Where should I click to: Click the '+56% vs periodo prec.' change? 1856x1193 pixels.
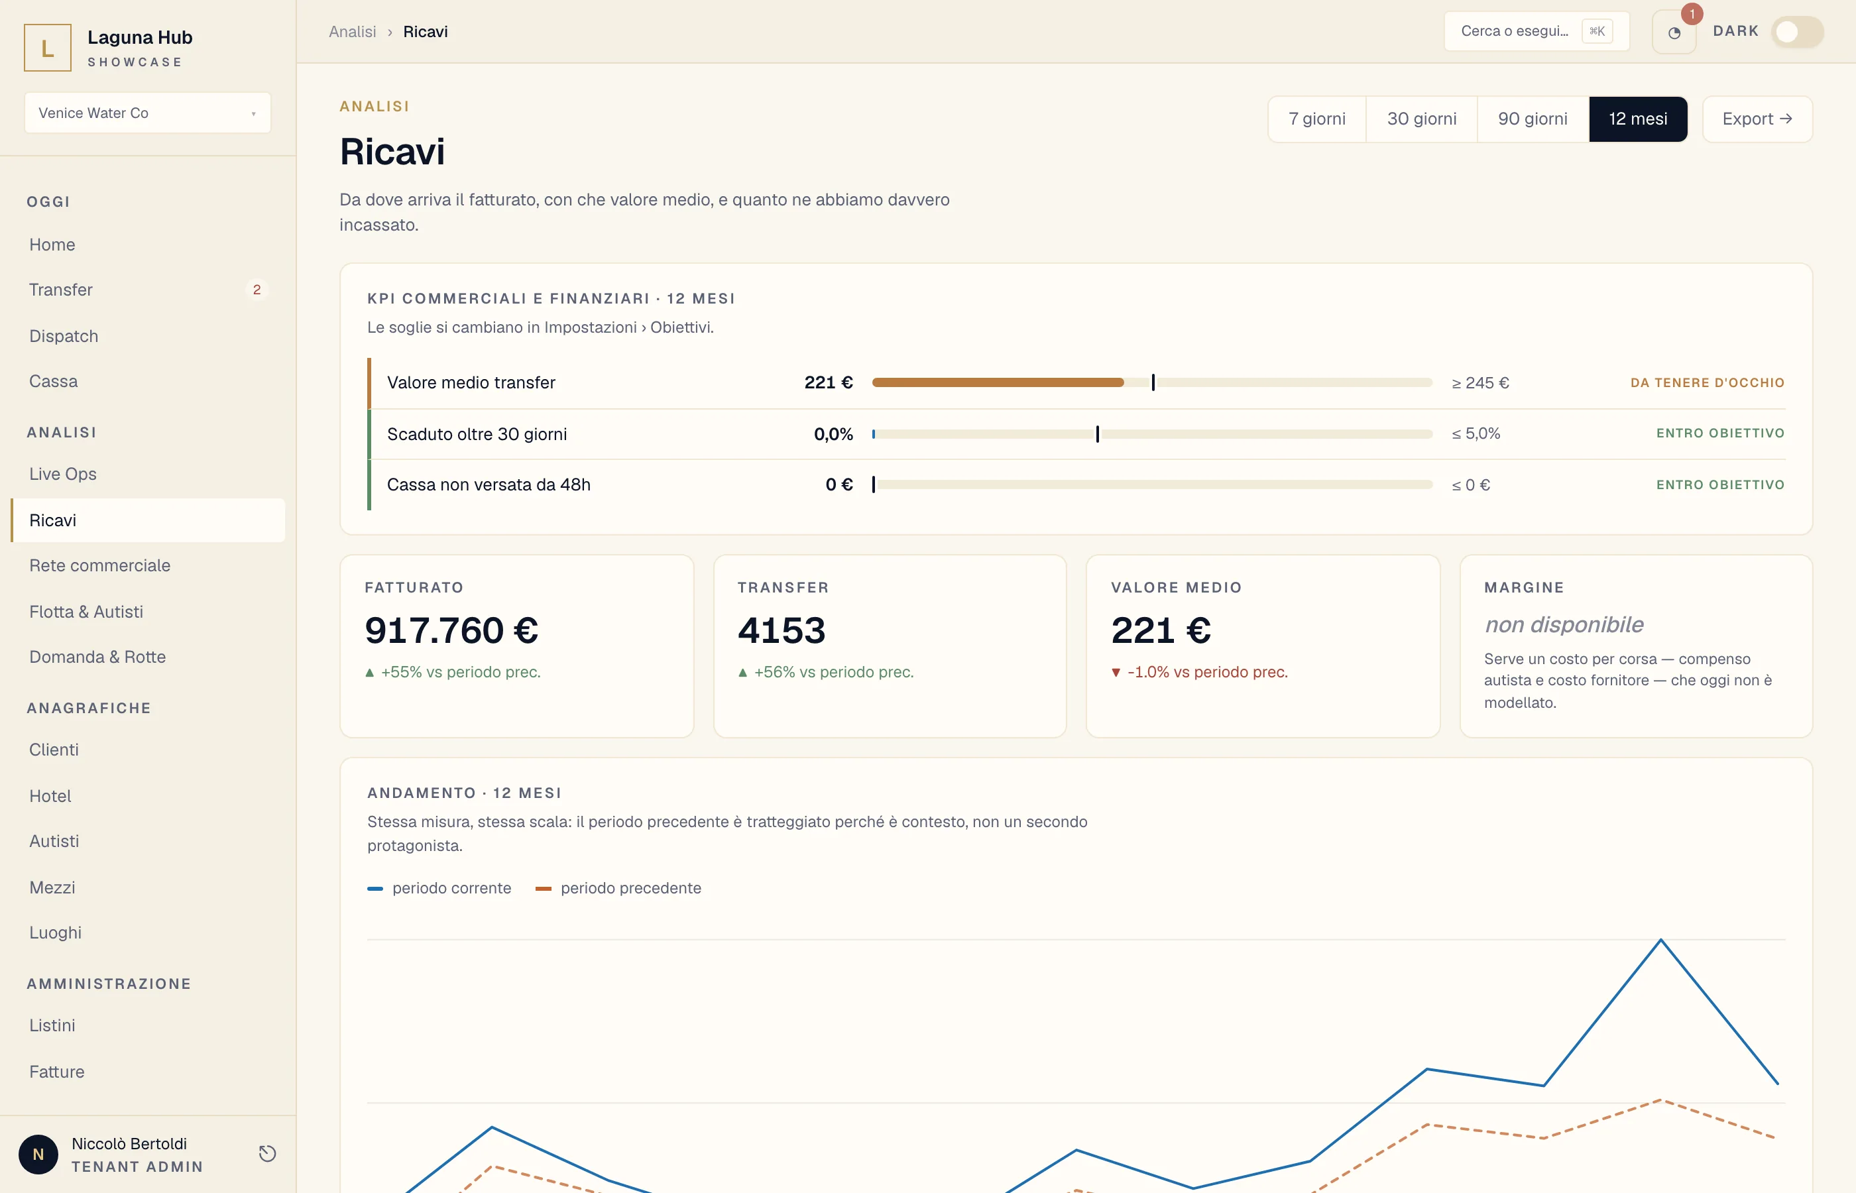(x=826, y=673)
